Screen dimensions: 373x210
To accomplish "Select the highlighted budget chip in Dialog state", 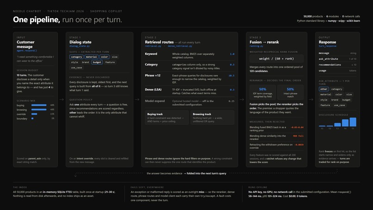I will (97, 62).
